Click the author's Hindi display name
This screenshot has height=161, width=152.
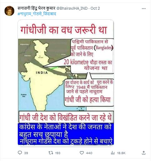pyautogui.click(x=36, y=8)
